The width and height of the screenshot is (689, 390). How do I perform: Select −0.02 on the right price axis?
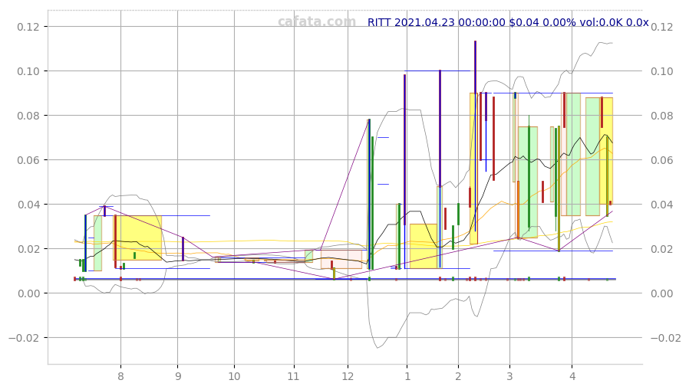click(x=666, y=338)
